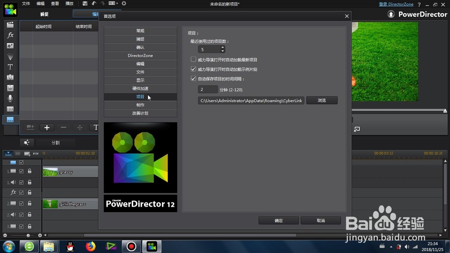Toggle video track 1 enable checkbox
The image size is (450, 253).
[x=21, y=171]
